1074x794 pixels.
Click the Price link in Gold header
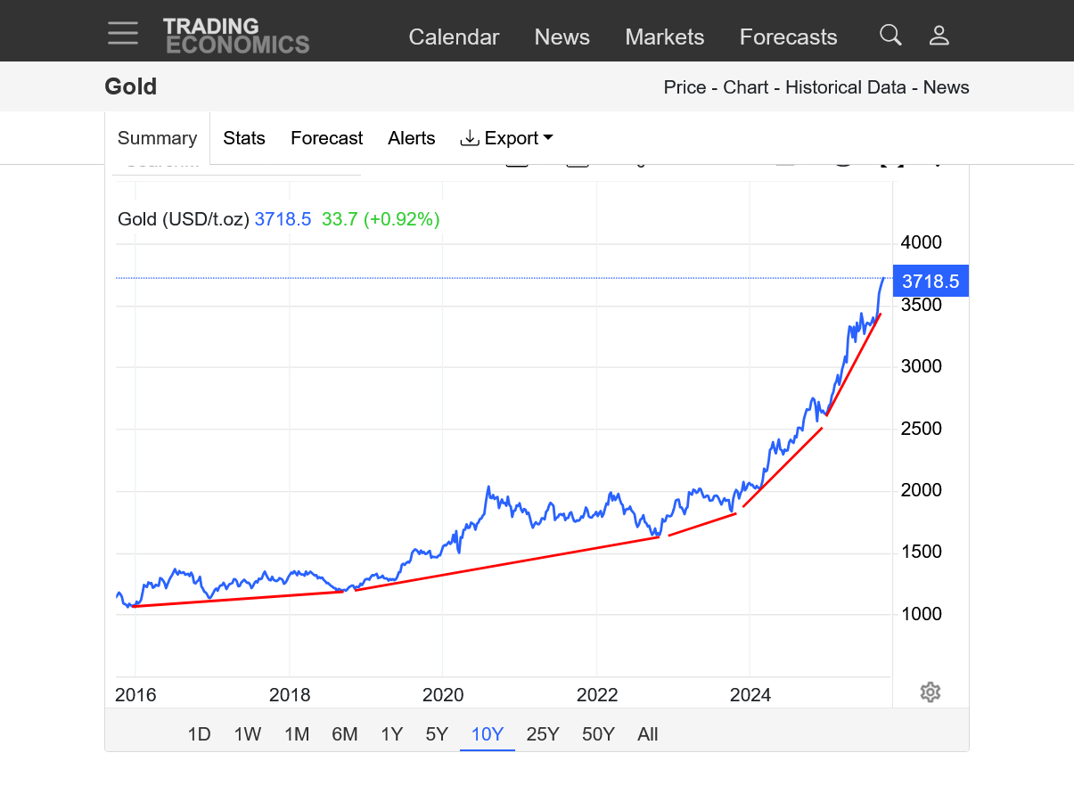coord(685,87)
